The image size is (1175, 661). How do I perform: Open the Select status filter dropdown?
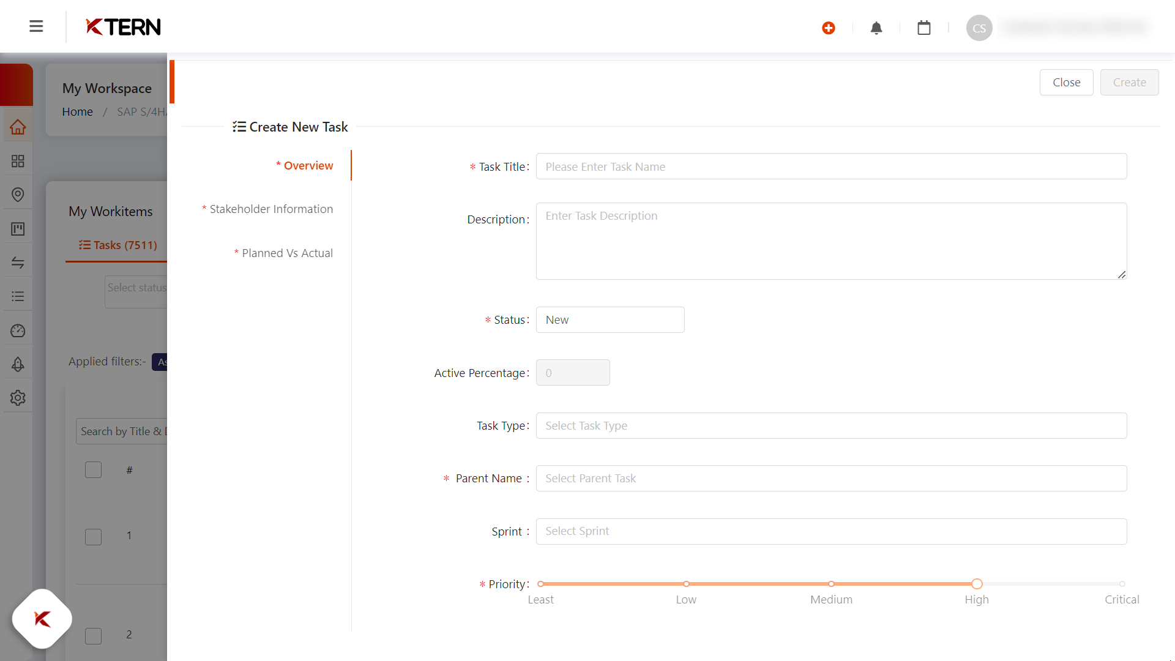(136, 292)
